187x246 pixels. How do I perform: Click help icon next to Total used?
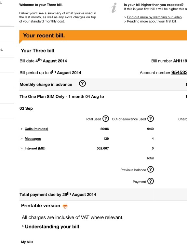pyautogui.click(x=106, y=119)
